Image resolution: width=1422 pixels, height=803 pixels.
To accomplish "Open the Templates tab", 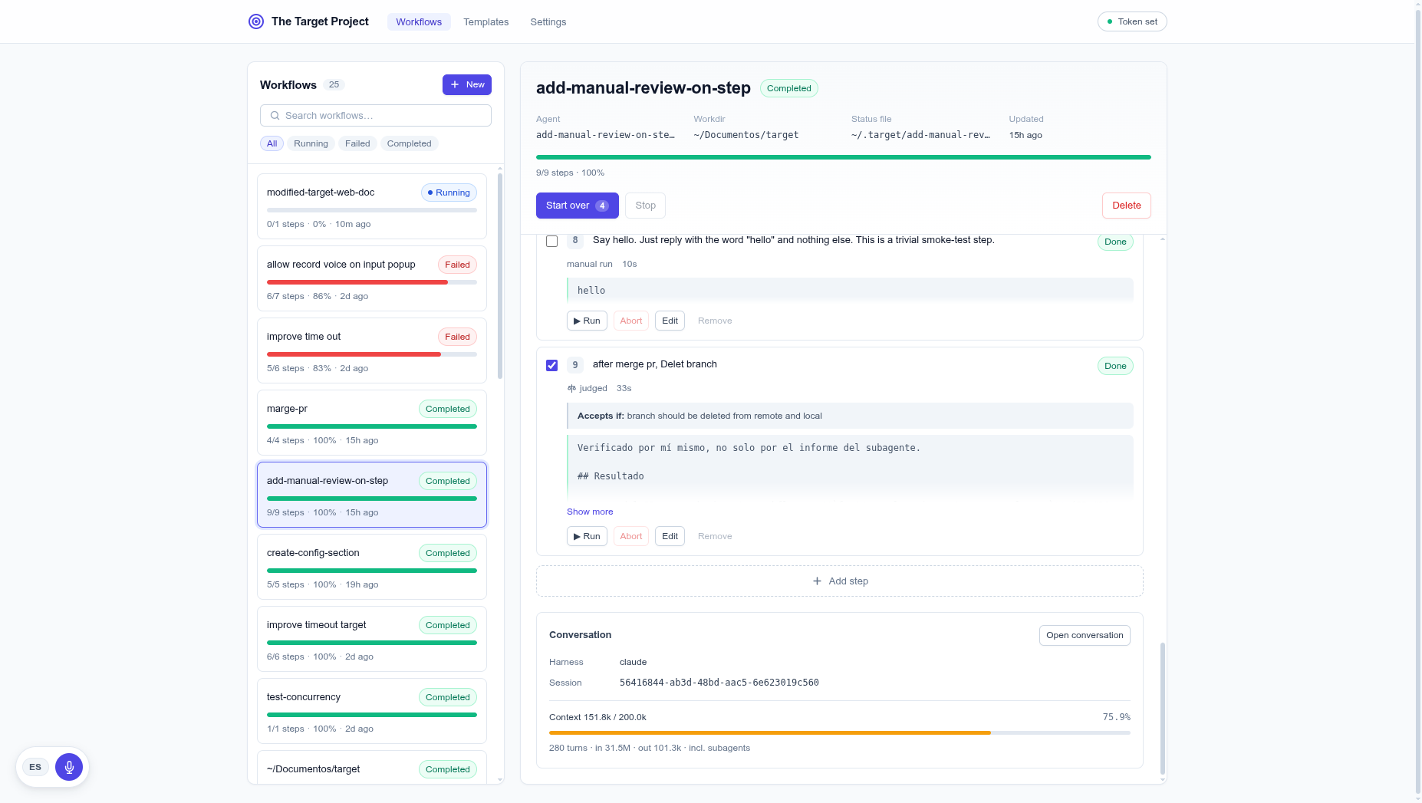I will 486,21.
